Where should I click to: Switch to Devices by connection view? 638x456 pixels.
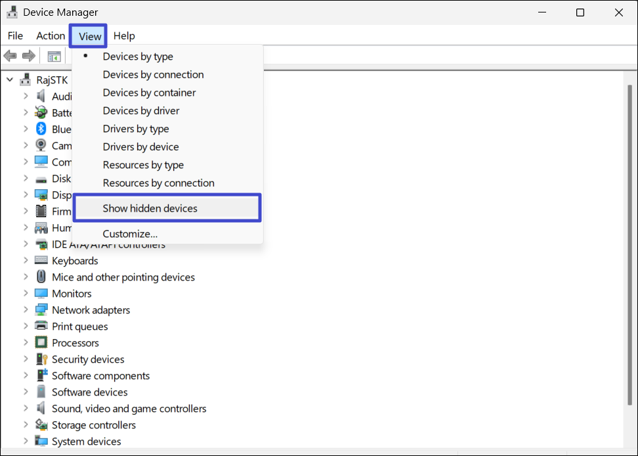153,74
